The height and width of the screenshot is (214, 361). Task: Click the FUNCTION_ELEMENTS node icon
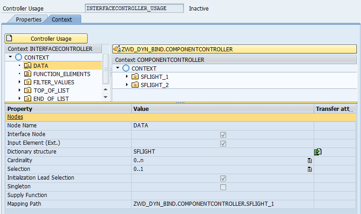pos(28,74)
